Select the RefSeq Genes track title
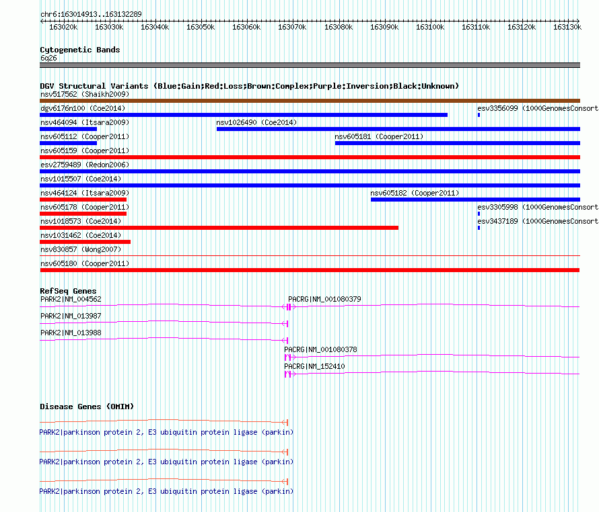 pyautogui.click(x=68, y=291)
